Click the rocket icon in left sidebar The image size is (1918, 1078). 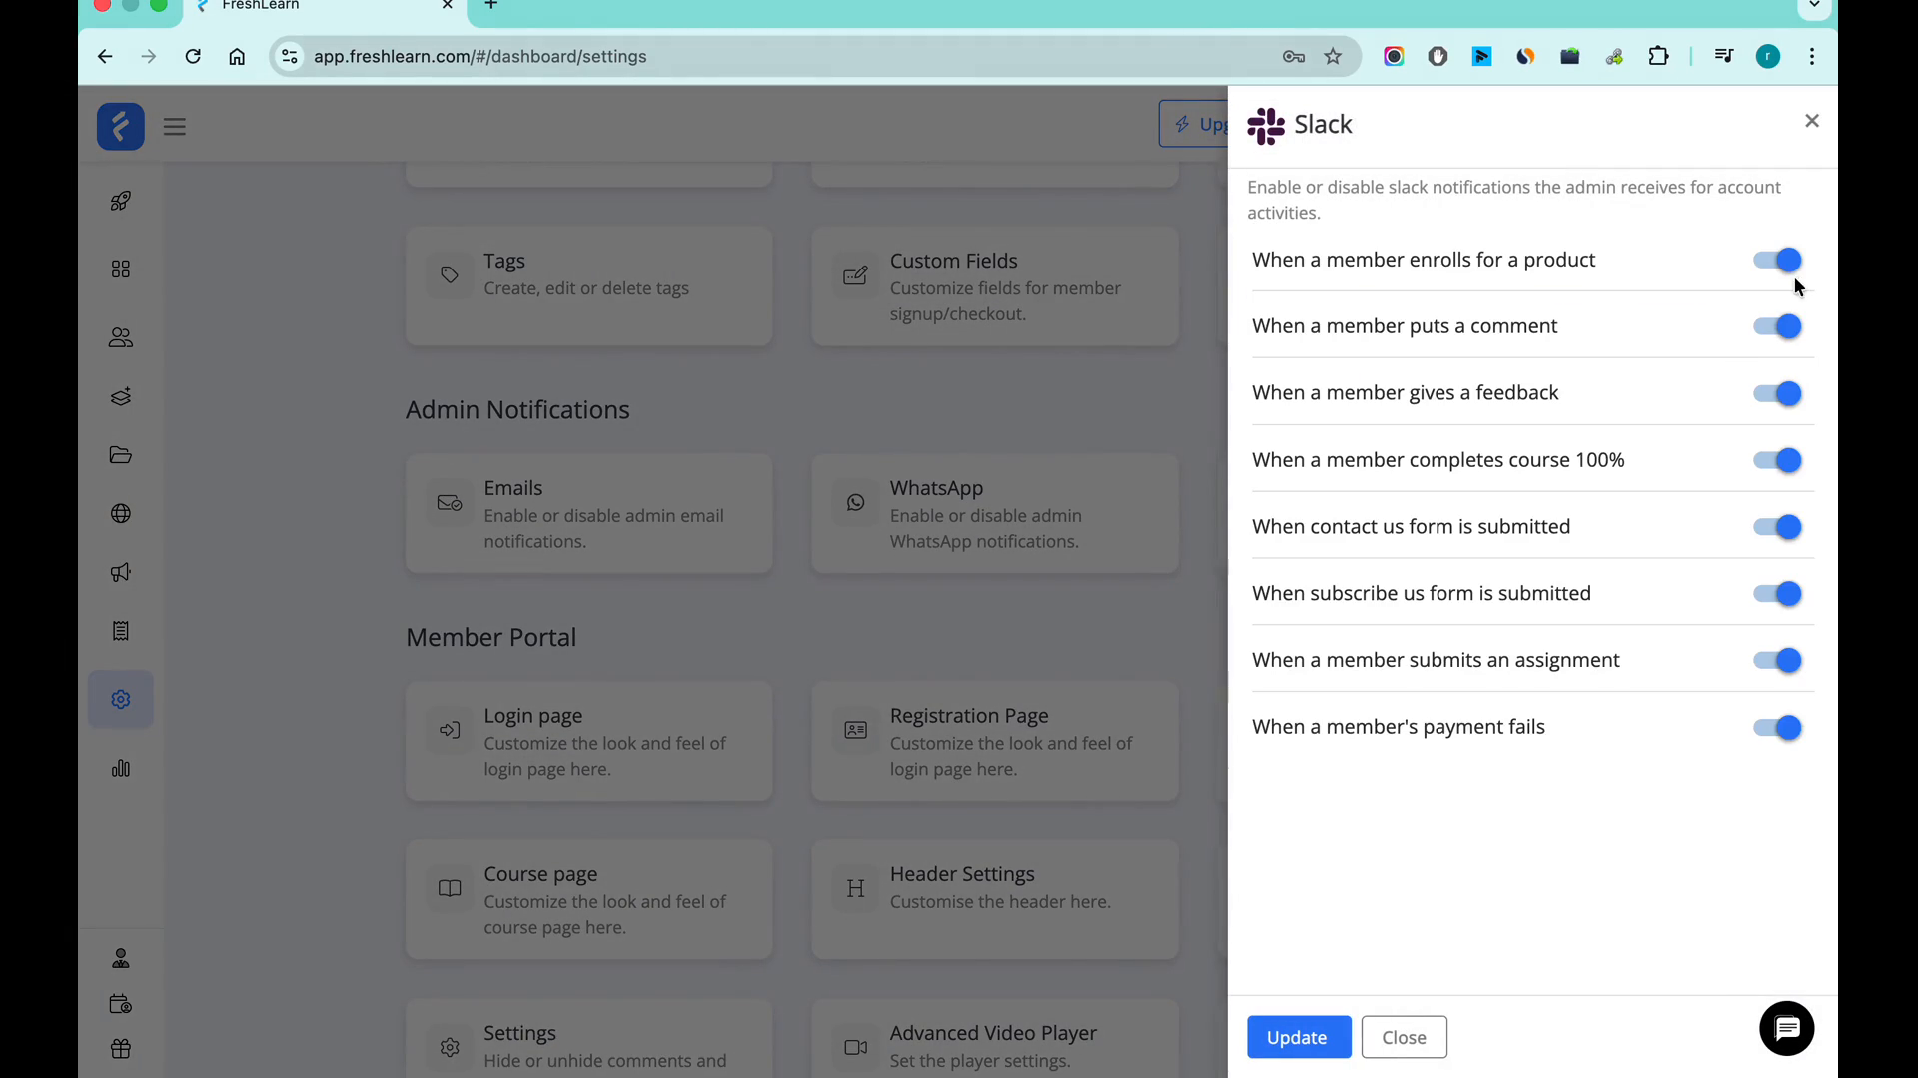click(120, 201)
